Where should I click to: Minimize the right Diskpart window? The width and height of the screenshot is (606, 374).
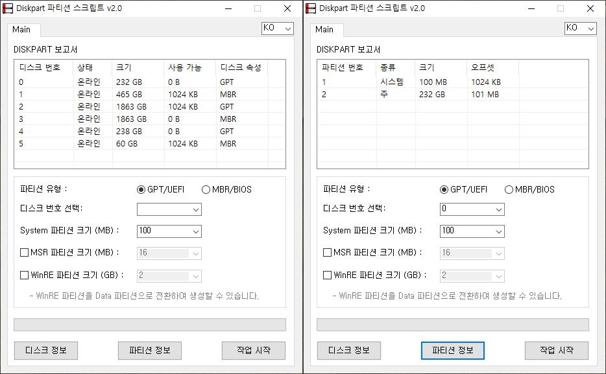[531, 8]
